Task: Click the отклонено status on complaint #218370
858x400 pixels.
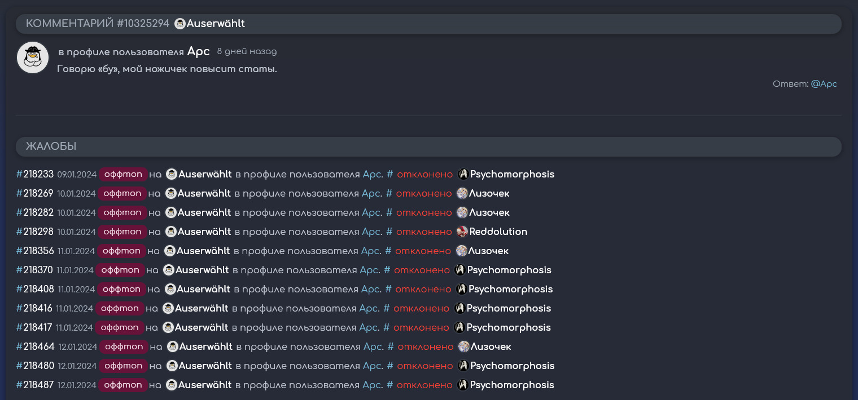Action: (422, 270)
